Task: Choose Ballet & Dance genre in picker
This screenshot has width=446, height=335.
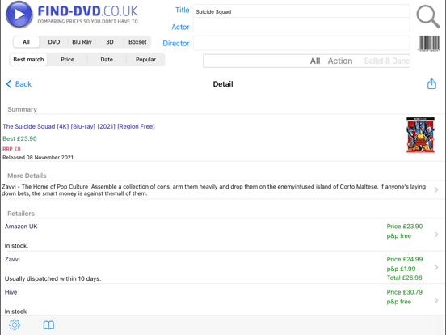Action: (x=387, y=61)
